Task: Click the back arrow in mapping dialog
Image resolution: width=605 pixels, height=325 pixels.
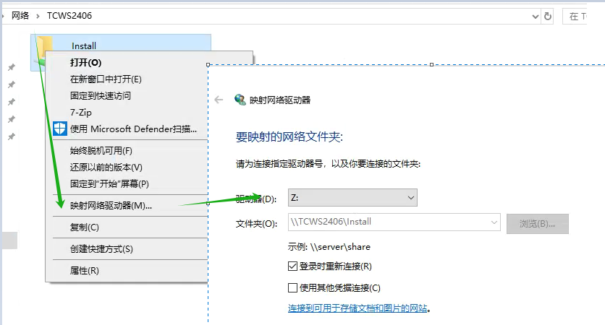Action: click(x=219, y=100)
